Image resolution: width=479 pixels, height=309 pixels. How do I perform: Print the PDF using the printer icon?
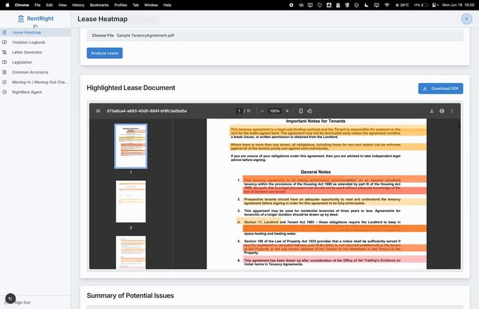pyautogui.click(x=441, y=111)
